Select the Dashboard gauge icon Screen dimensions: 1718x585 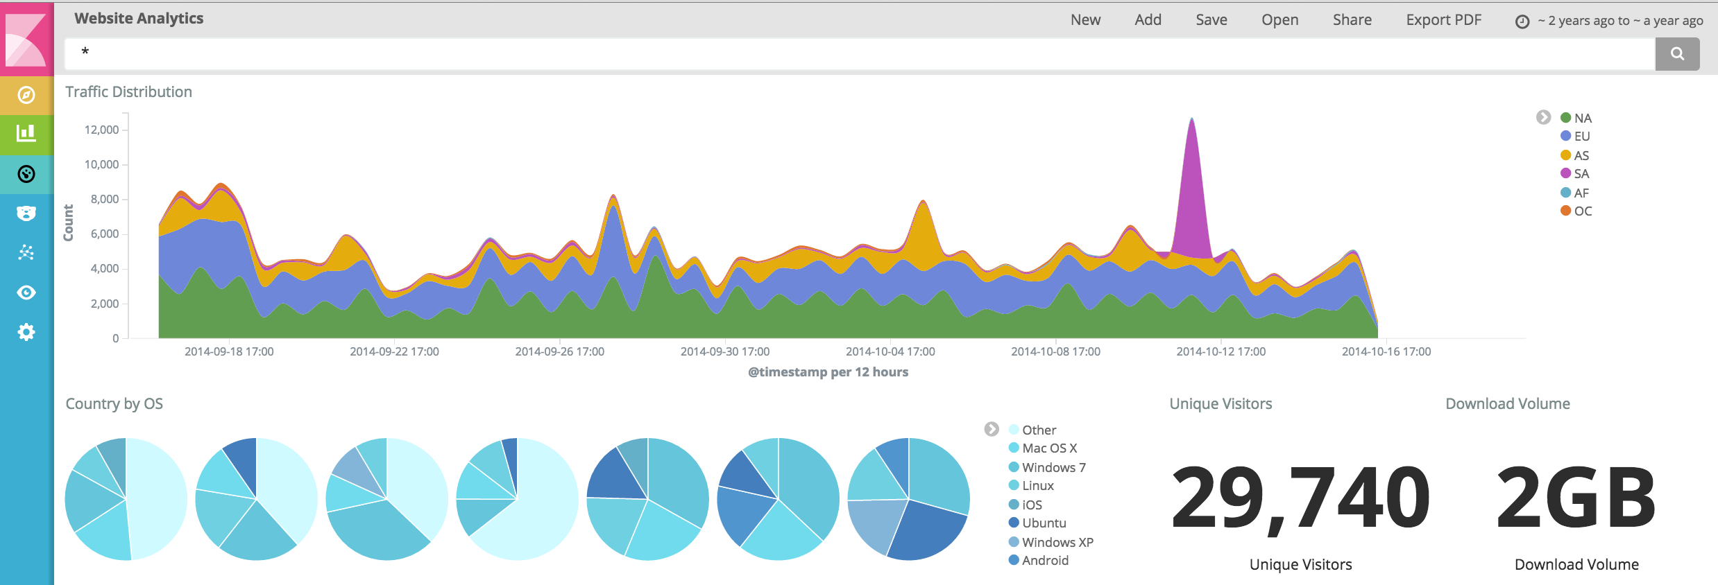pyautogui.click(x=26, y=174)
